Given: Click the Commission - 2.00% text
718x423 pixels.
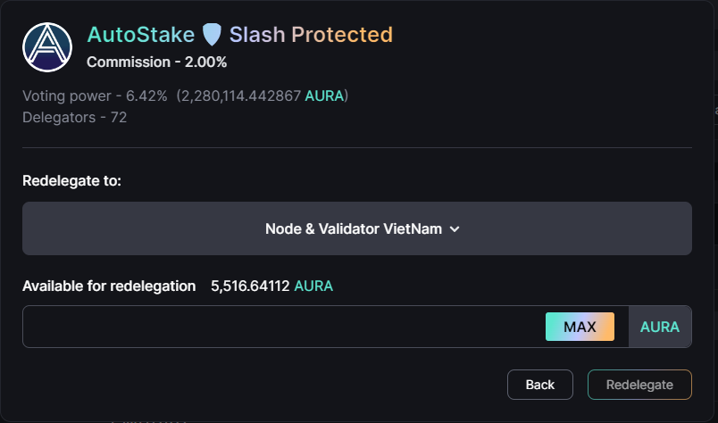Looking at the screenshot, I should [156, 62].
